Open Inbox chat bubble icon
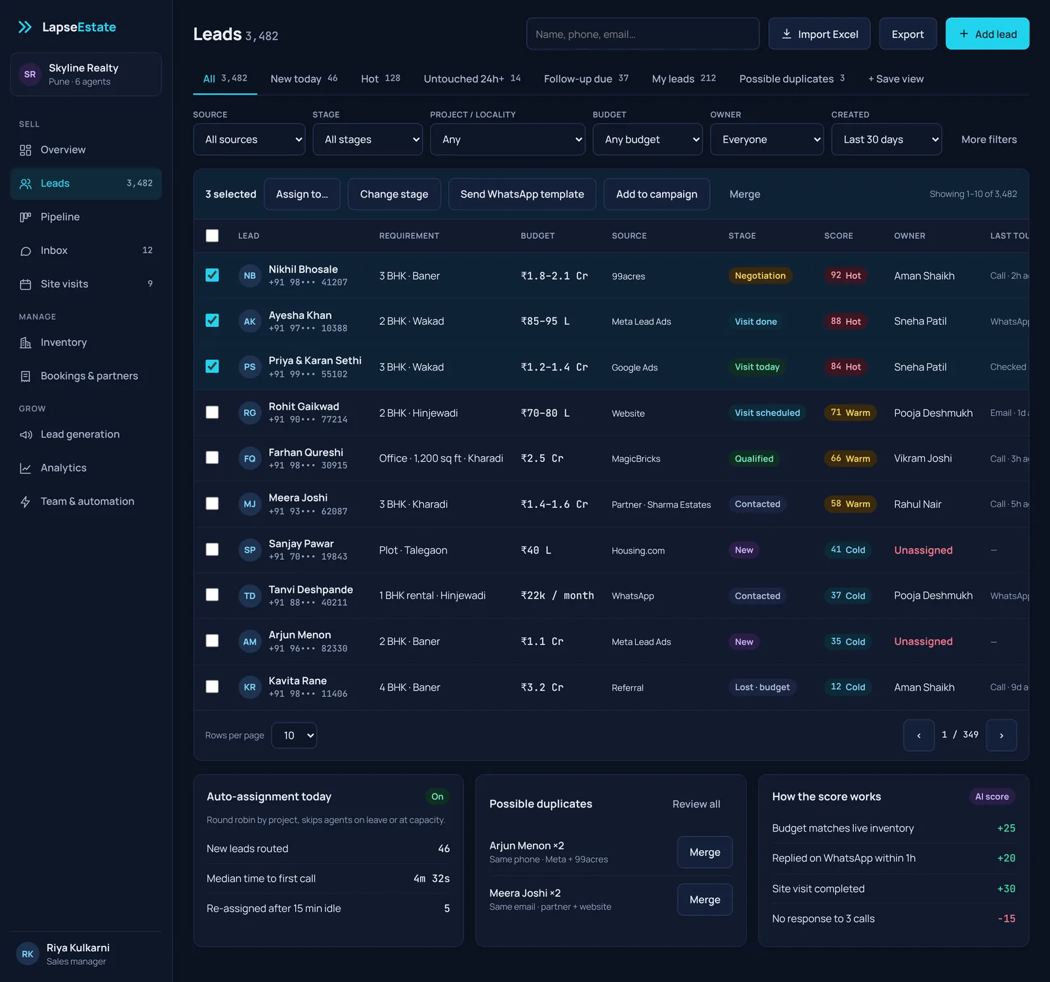The height and width of the screenshot is (982, 1050). (26, 251)
